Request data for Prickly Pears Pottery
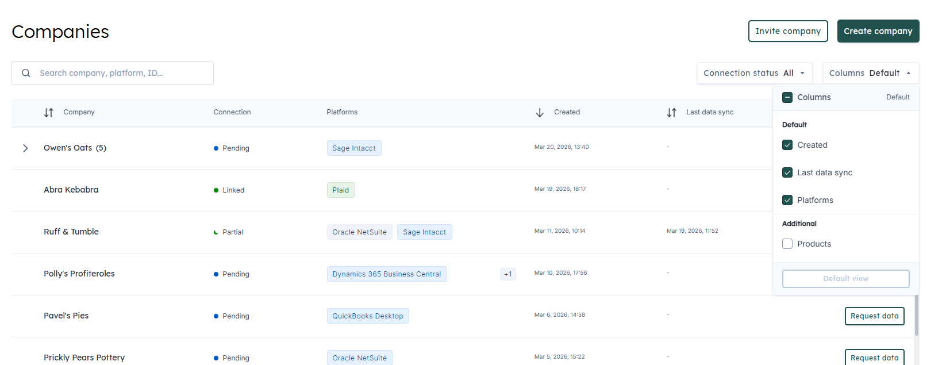Image resolution: width=946 pixels, height=365 pixels. (874, 358)
